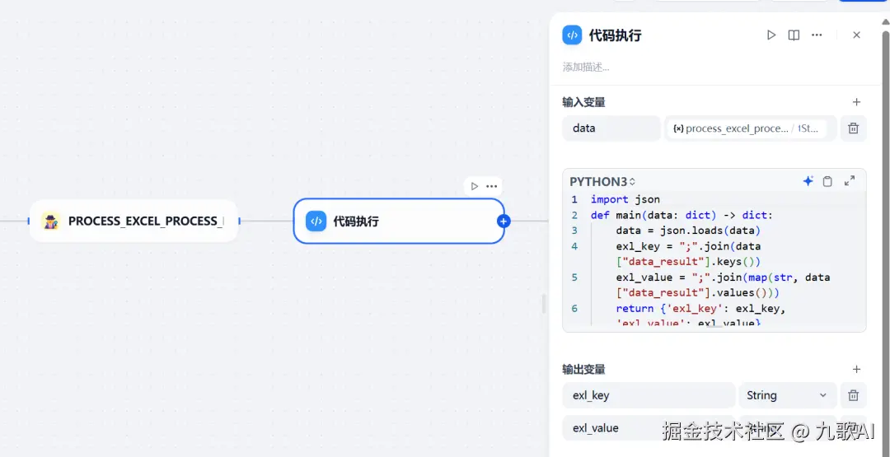Screen dimensions: 890x457
Task: Edit the exl_value output variable name
Action: pyautogui.click(x=649, y=427)
